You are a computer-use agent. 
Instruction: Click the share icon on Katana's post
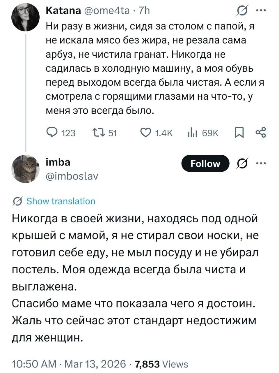pyautogui.click(x=260, y=133)
